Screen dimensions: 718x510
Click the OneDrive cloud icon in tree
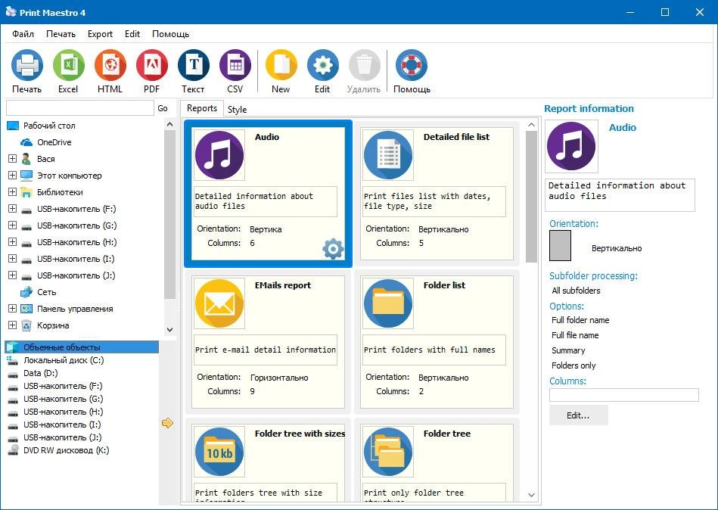tap(26, 142)
